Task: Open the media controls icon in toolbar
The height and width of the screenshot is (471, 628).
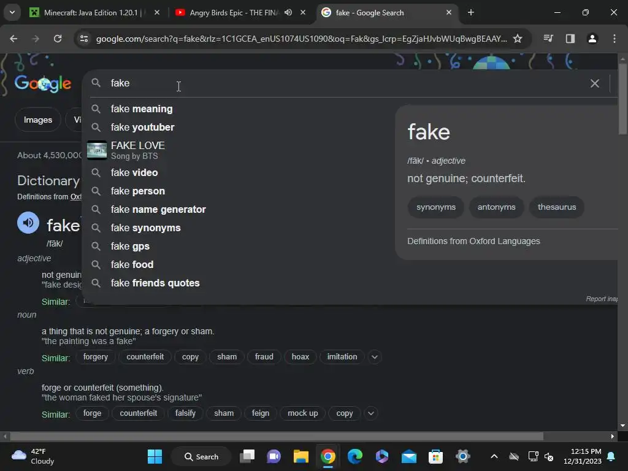Action: pyautogui.click(x=548, y=39)
